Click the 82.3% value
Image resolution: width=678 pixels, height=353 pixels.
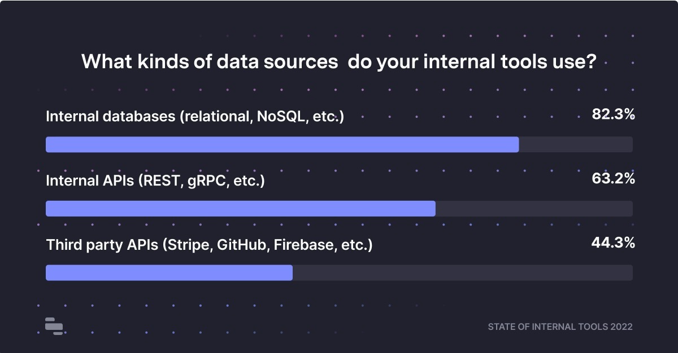(614, 114)
